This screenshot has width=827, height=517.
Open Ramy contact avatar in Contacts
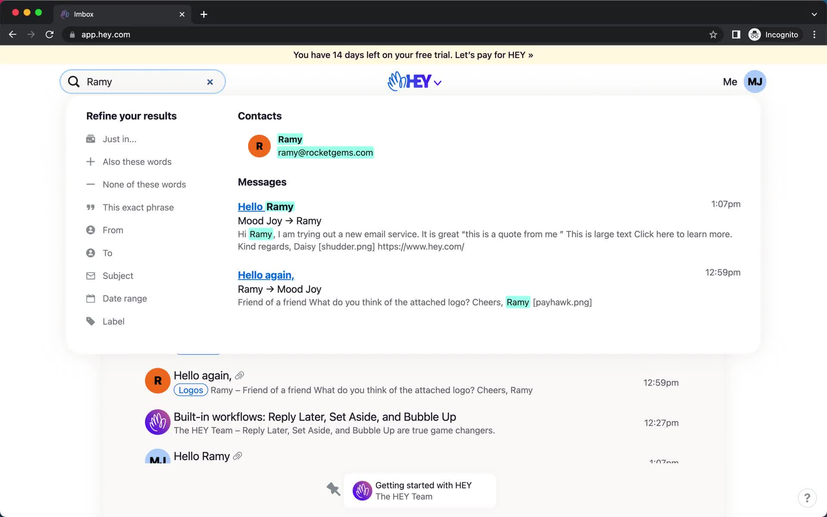click(259, 146)
